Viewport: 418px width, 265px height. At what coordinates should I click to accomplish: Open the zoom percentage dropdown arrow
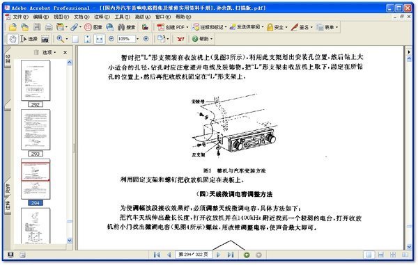(137, 39)
